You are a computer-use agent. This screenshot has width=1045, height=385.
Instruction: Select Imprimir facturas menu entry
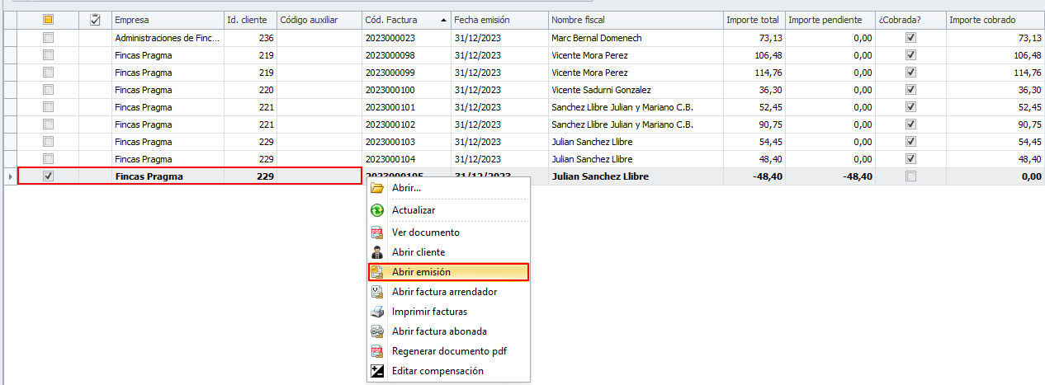(x=448, y=312)
